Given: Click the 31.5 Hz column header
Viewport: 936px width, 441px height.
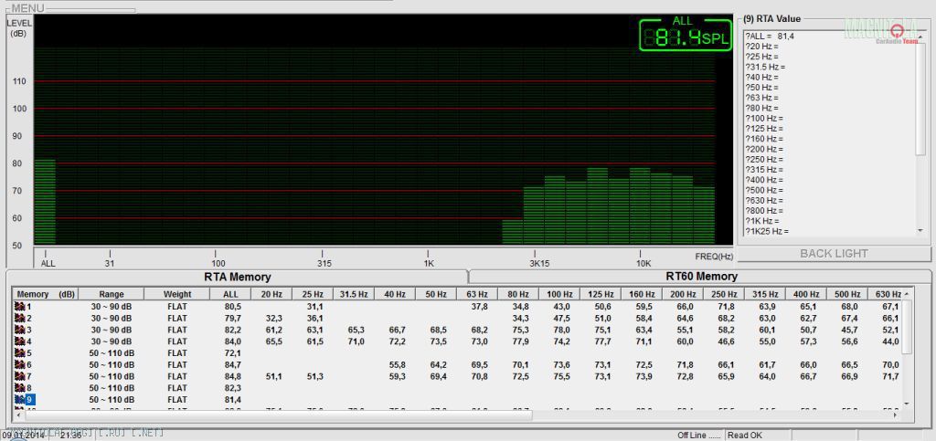Looking at the screenshot, I should tap(354, 294).
